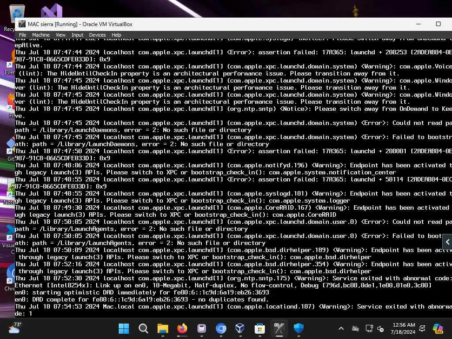452x339 pixels.
Task: Click the cloud sync tray icon
Action: coord(355,328)
